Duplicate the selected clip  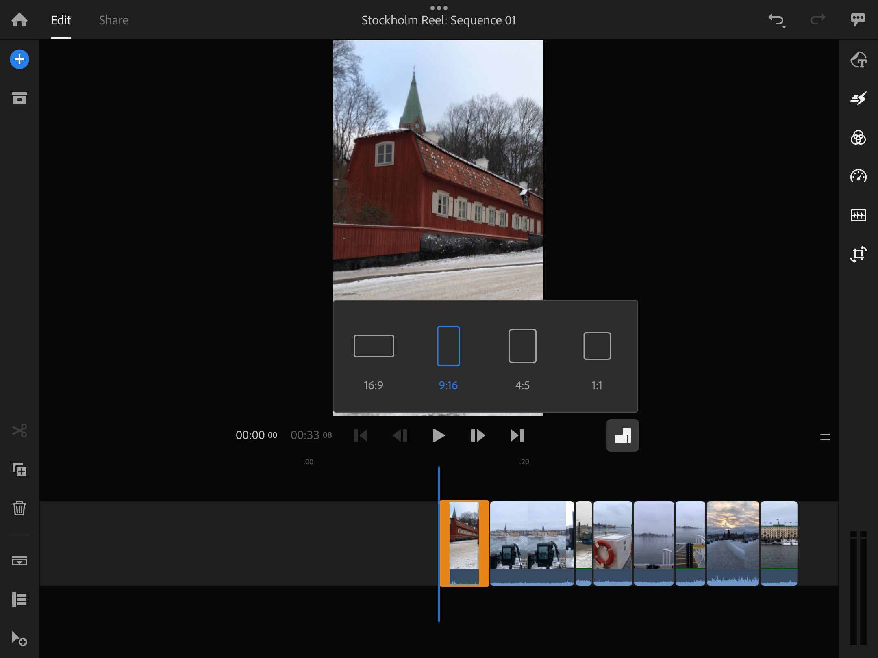(19, 470)
